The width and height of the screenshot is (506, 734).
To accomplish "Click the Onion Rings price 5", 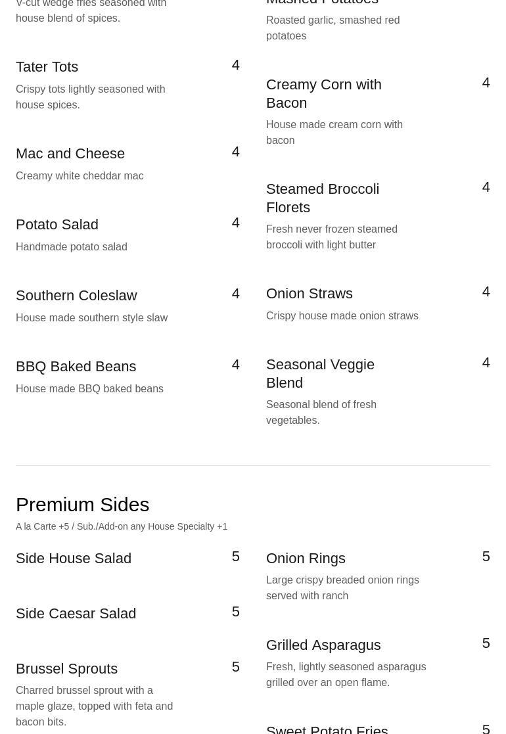I will click(x=486, y=557).
